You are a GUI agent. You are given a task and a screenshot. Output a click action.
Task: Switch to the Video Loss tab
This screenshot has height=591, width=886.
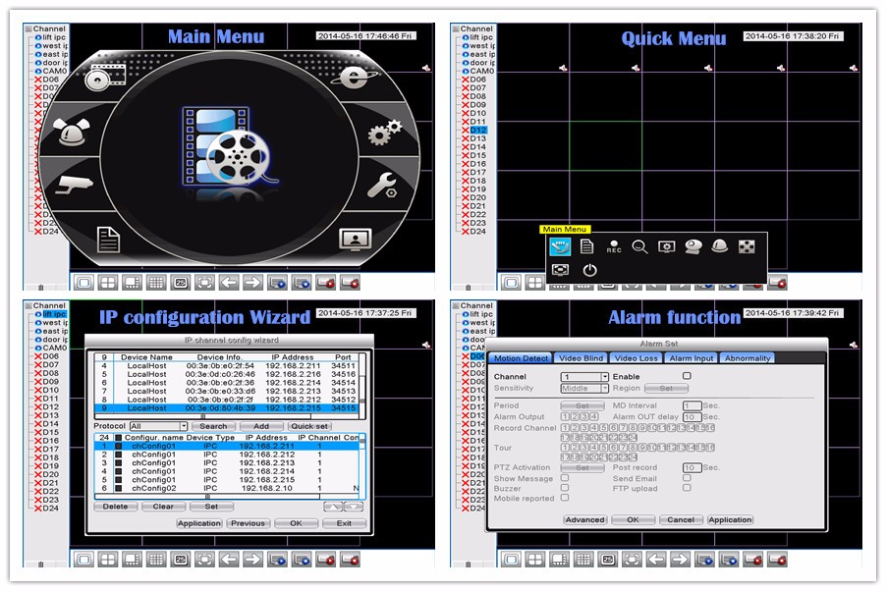pos(636,358)
